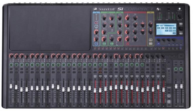Click the upper Q knob in EQ section

[143, 25]
